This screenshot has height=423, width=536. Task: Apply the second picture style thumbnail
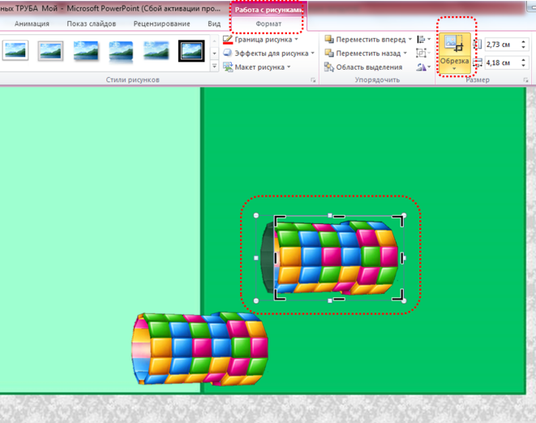coord(50,50)
